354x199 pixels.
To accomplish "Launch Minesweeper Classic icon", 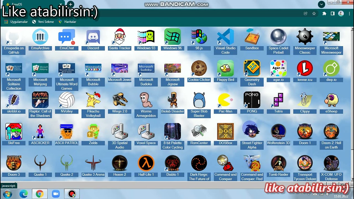I will click(x=305, y=37).
